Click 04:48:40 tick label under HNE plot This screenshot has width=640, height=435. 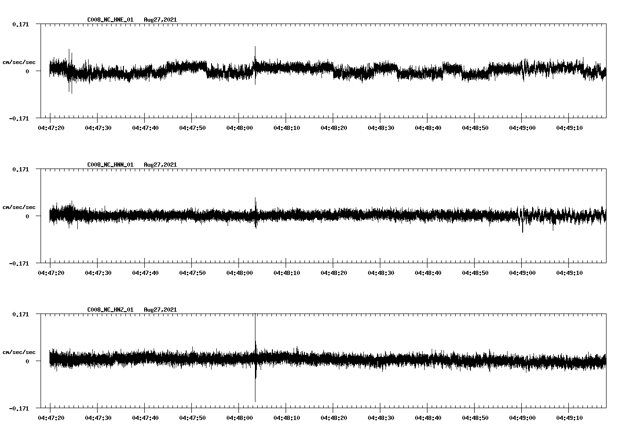(428, 128)
